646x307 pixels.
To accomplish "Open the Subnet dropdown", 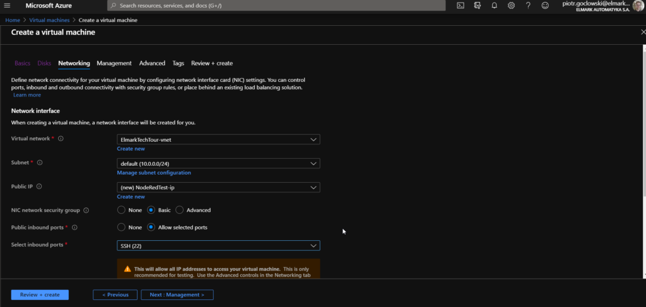I will tap(218, 163).
